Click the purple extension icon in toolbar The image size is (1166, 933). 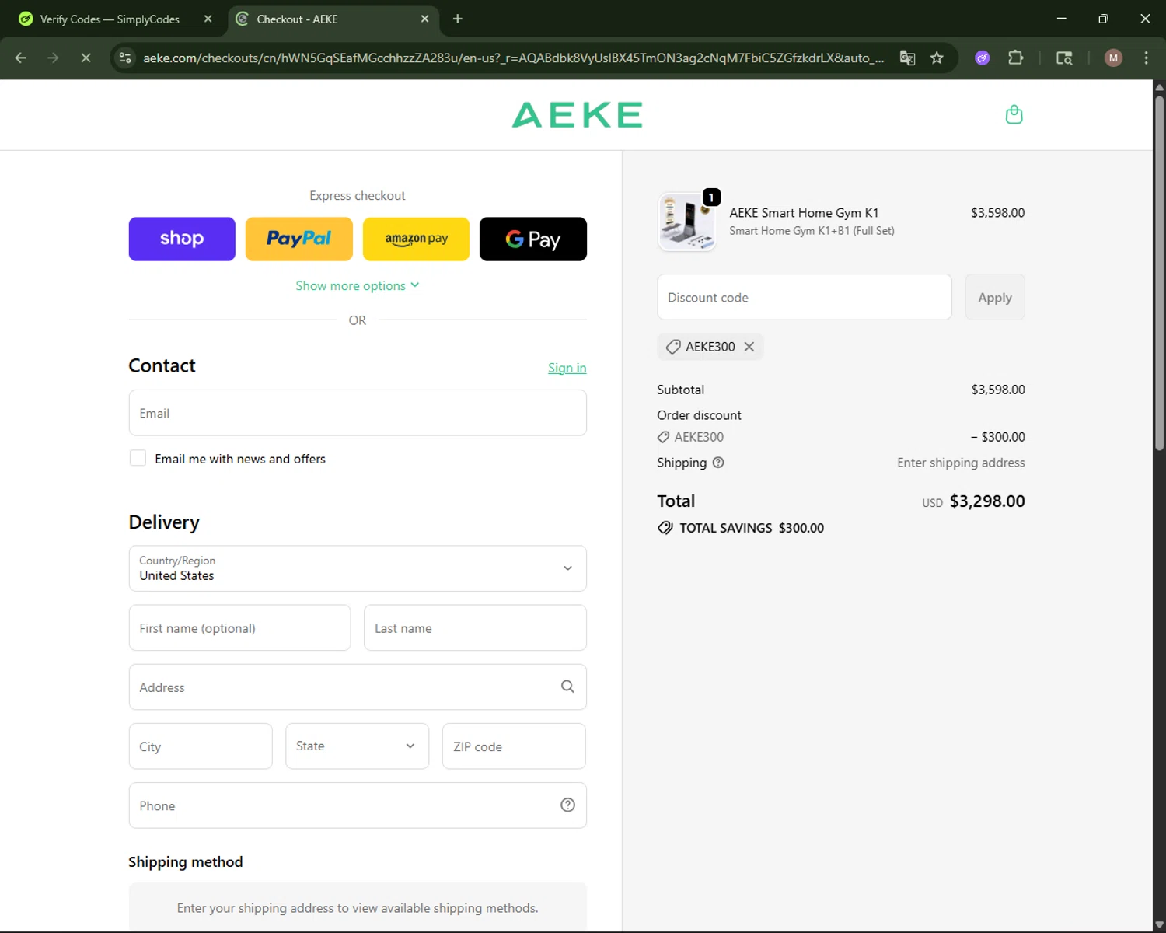[983, 58]
